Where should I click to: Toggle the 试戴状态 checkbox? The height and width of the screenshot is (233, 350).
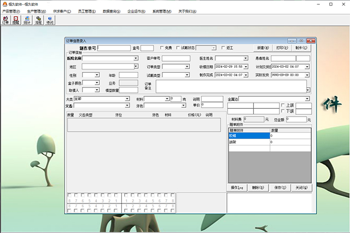click(178, 48)
